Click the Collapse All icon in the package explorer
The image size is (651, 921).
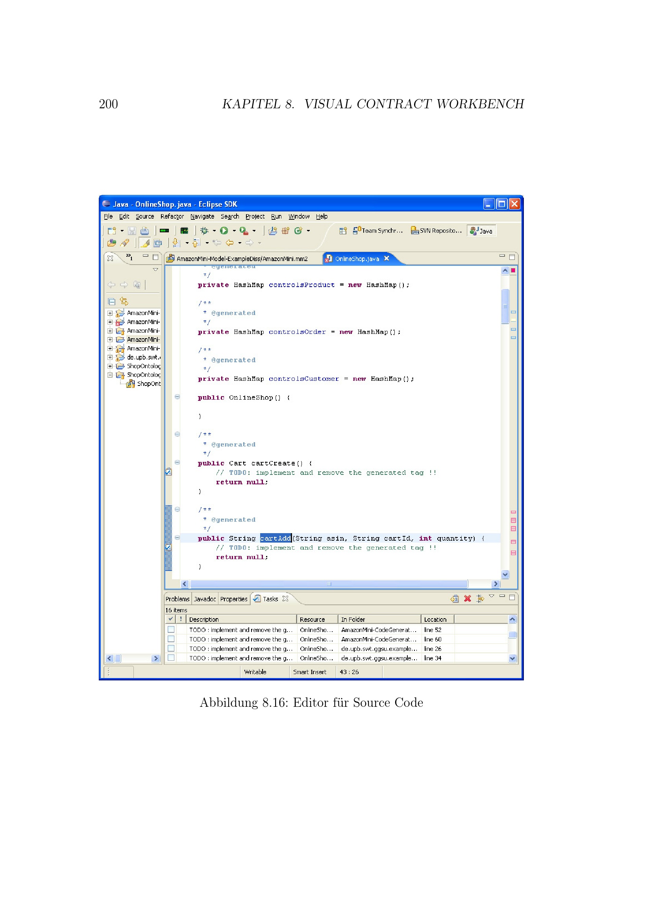(112, 301)
